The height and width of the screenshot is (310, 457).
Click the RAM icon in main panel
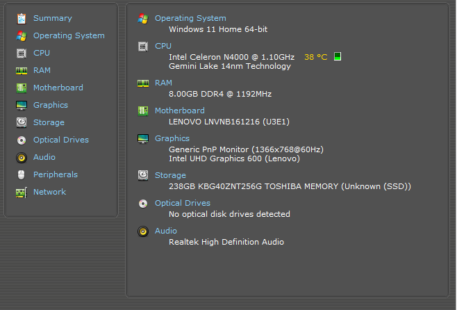[143, 83]
